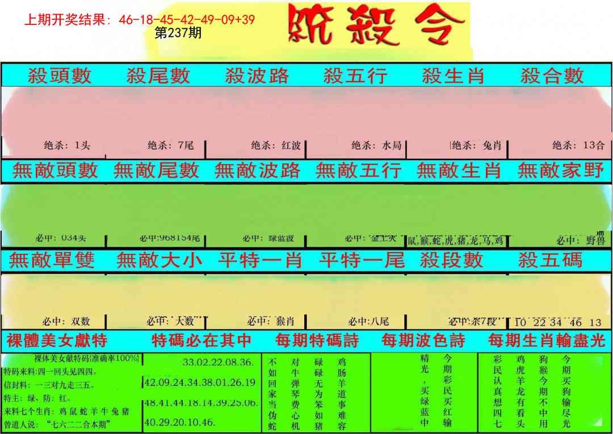
Task: Click the value 必中:杀7段
Action: point(472,322)
